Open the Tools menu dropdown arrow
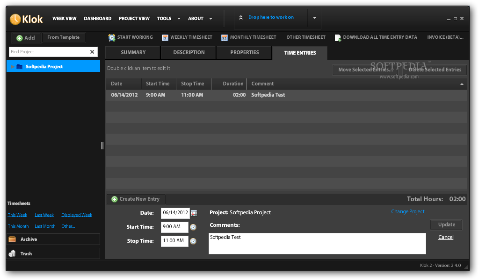The image size is (479, 280). [x=179, y=19]
